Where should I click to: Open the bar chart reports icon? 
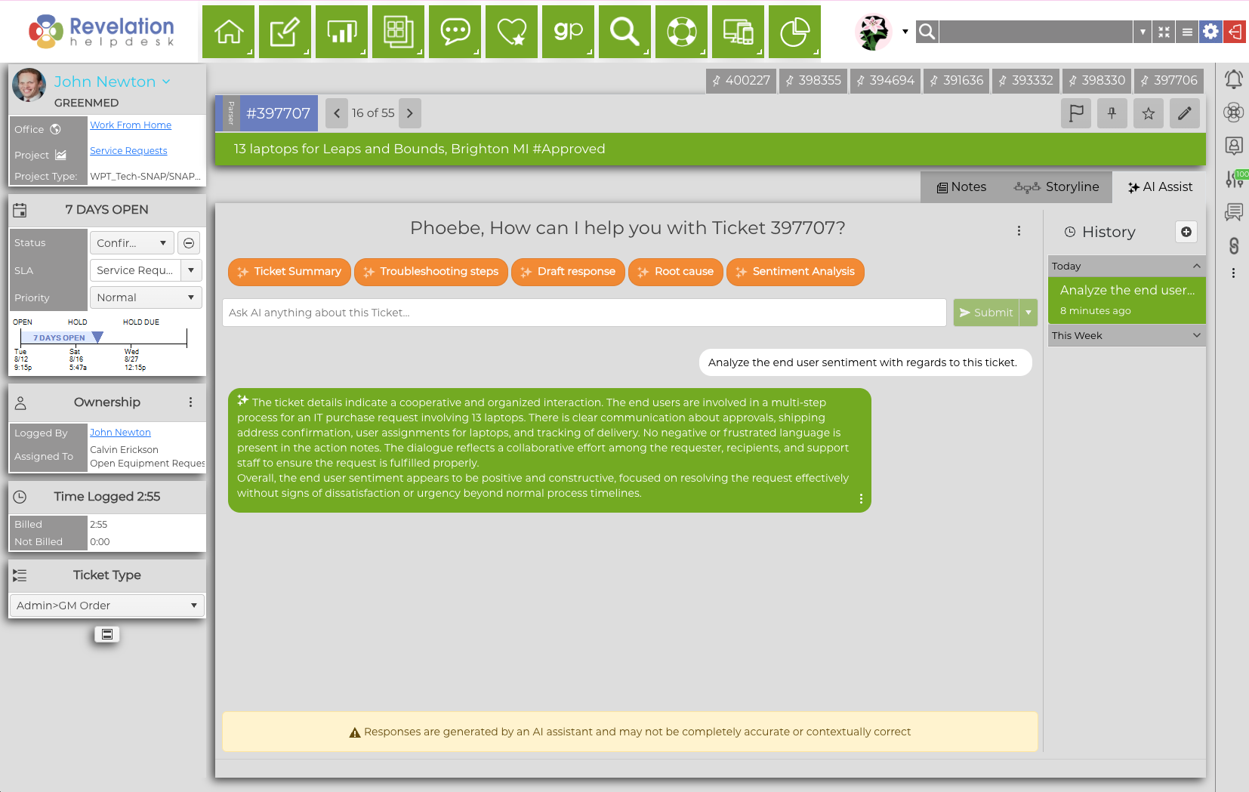tap(341, 32)
